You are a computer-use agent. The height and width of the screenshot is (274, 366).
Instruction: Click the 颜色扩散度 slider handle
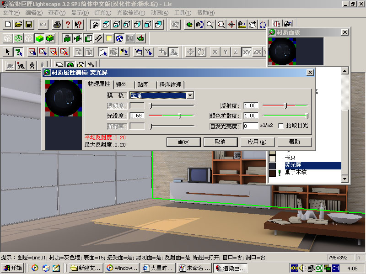click(307, 116)
